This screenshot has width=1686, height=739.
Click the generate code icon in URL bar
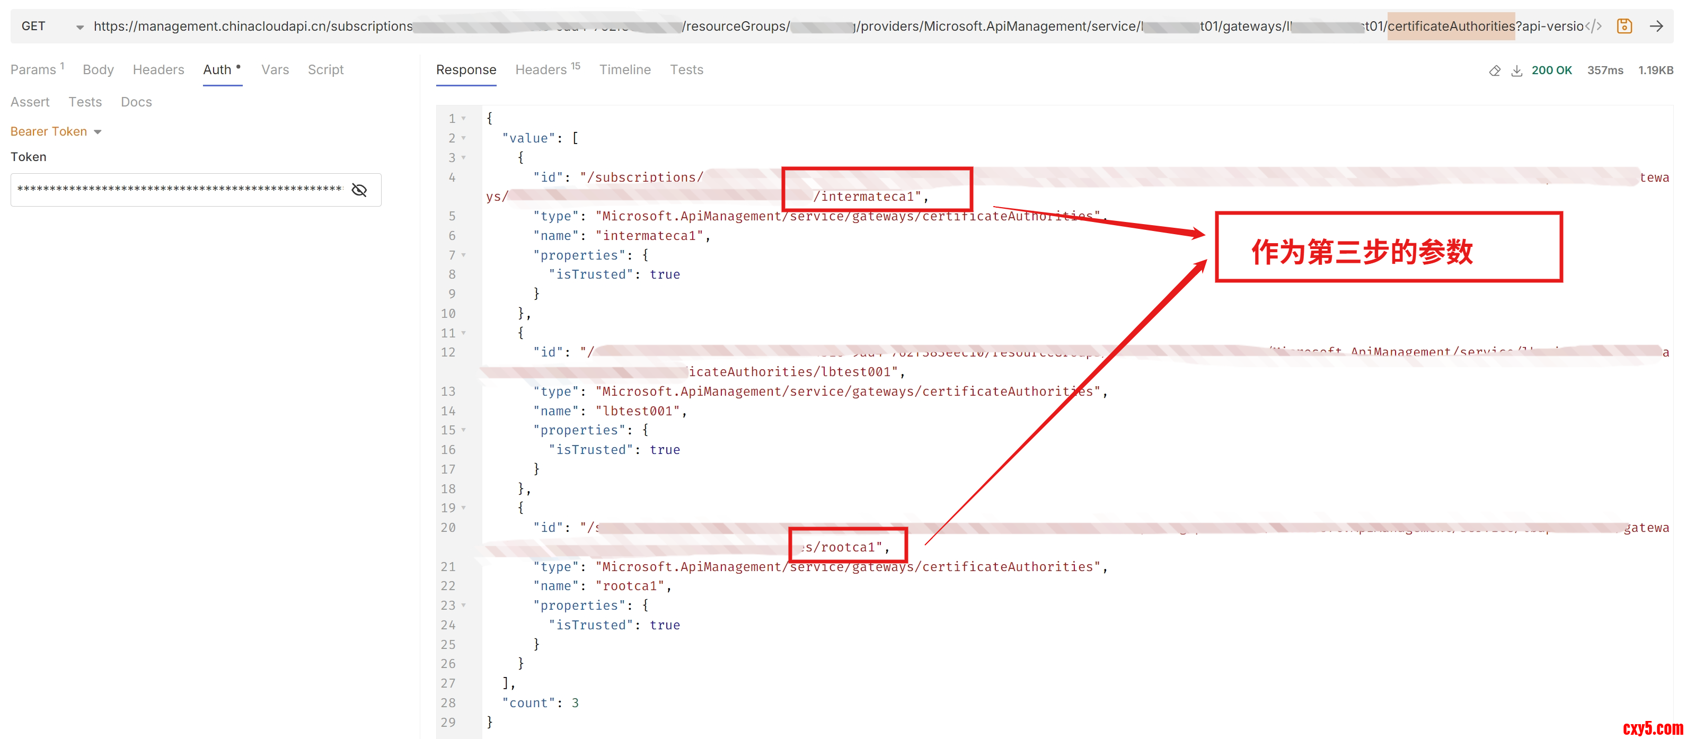tap(1593, 26)
